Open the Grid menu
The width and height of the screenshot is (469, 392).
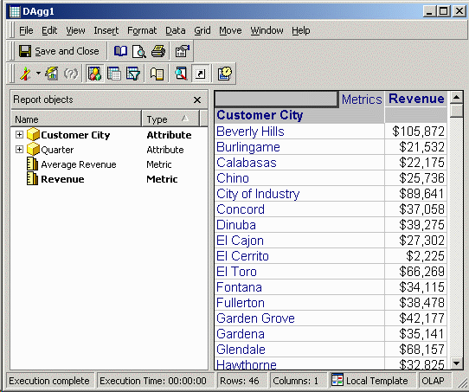pos(202,30)
